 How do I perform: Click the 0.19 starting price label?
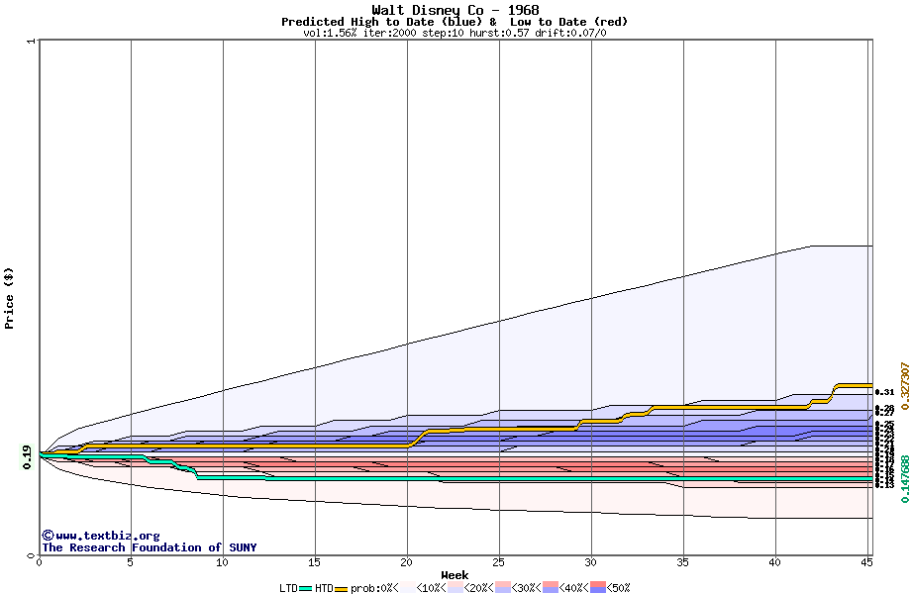[27, 457]
